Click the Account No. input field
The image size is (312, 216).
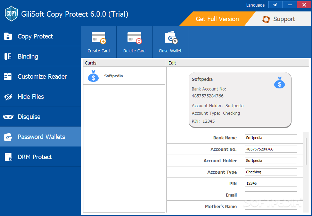click(271, 149)
